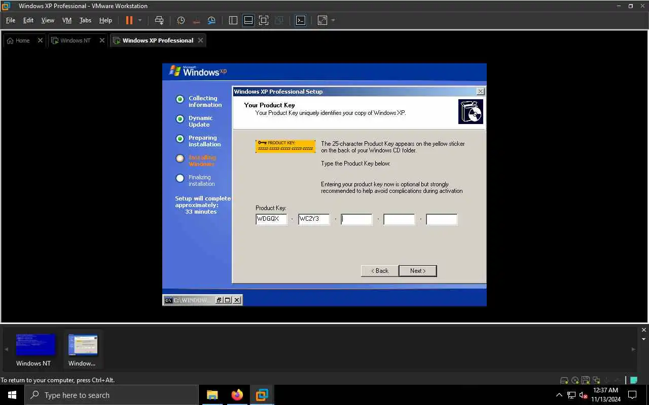Click the Send Ctrl+Alt+Del toolbar icon

[159, 20]
